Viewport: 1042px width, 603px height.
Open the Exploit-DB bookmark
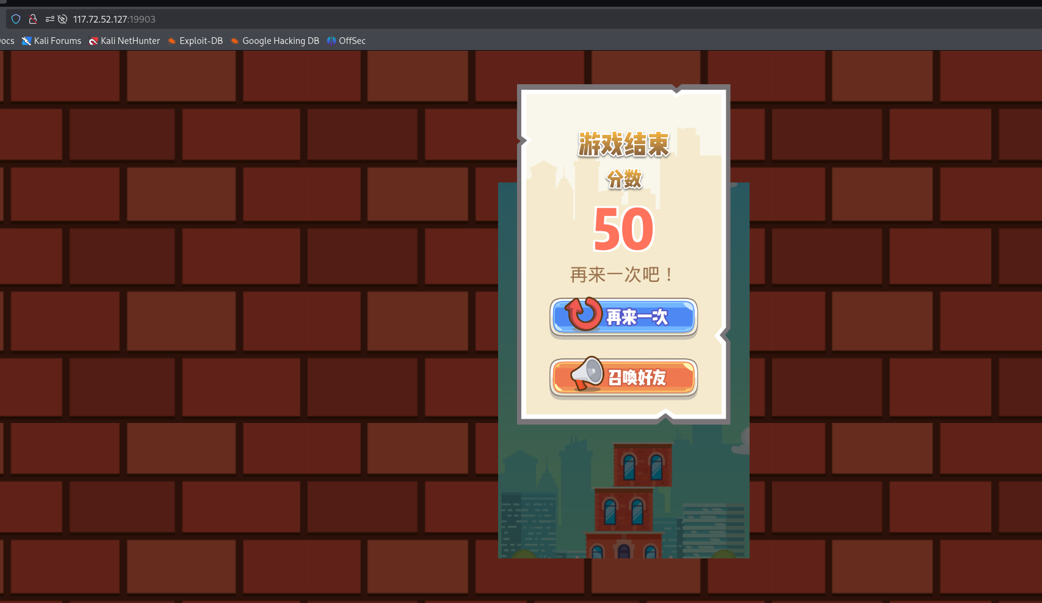click(195, 41)
